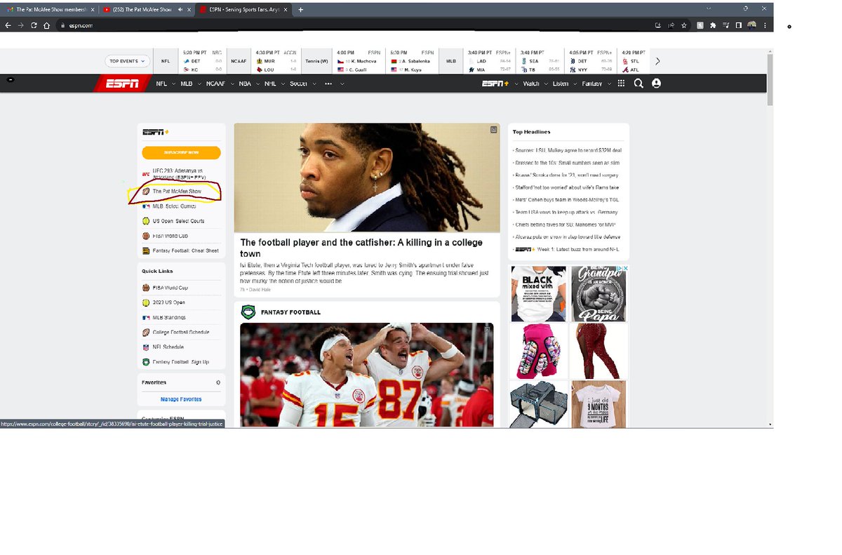The height and width of the screenshot is (555, 842).
Task: Expand the more sports ellipsis menu
Action: (328, 83)
